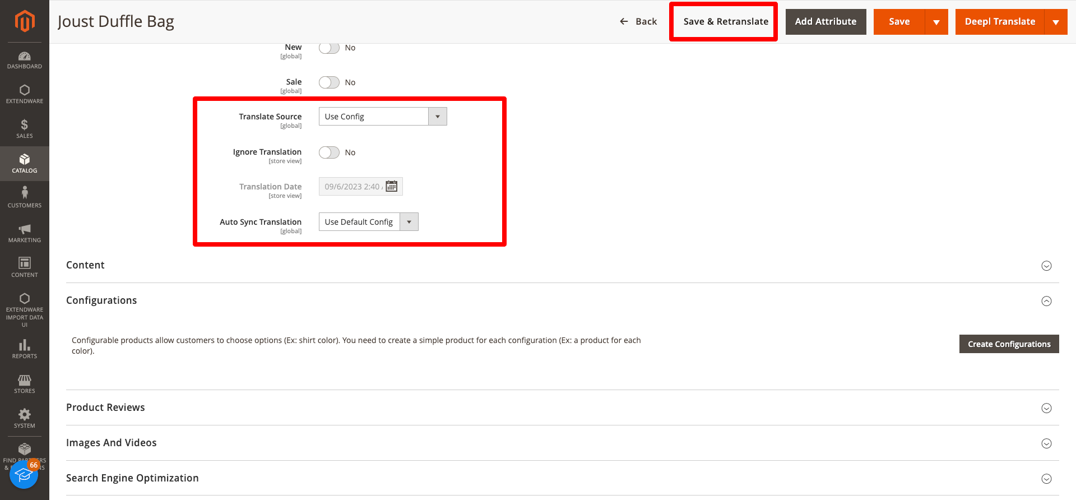Open the Dashboard sidebar item
Image resolution: width=1076 pixels, height=500 pixels.
click(25, 60)
